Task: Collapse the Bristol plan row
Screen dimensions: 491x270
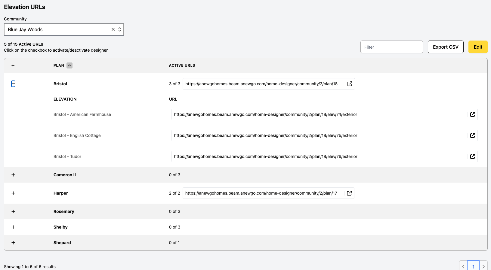Action: 13,84
